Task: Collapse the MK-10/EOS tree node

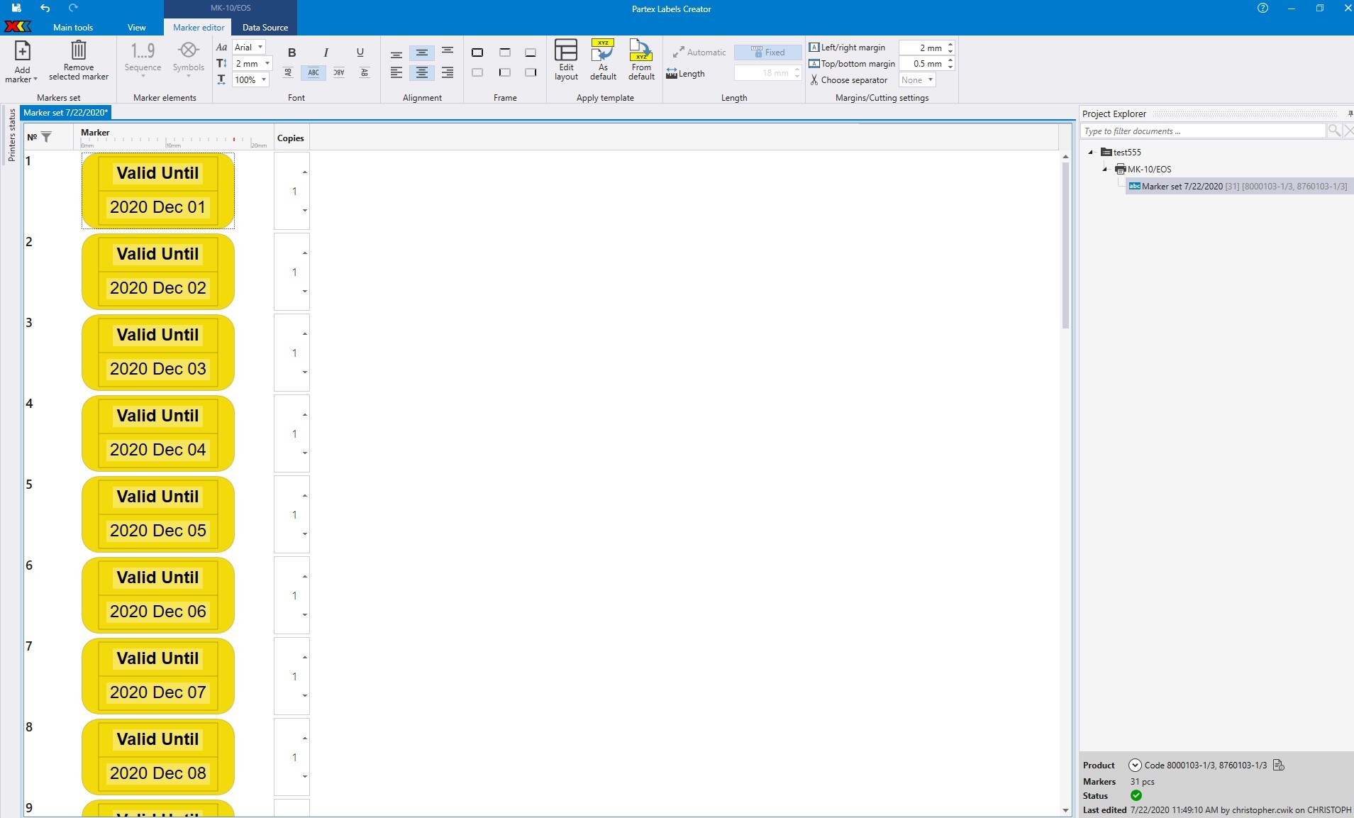Action: click(1105, 169)
